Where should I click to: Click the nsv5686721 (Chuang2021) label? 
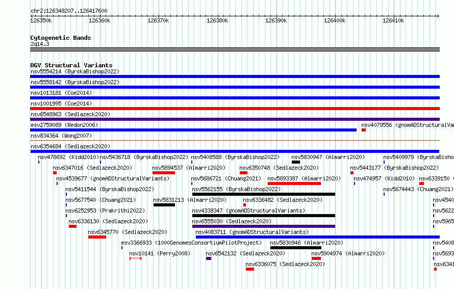coord(226,178)
